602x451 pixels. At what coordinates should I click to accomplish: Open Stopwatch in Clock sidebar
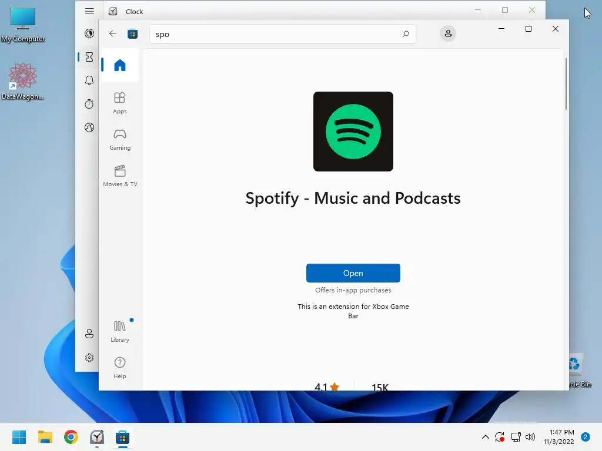[89, 104]
